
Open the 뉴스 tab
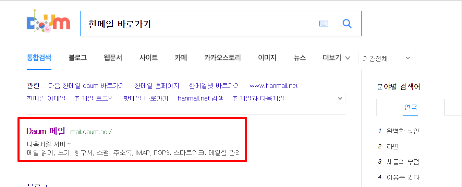300,58
